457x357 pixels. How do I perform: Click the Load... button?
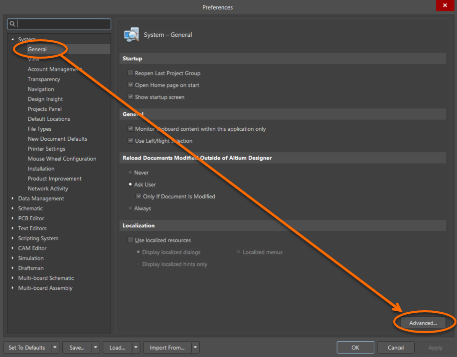pyautogui.click(x=117, y=348)
